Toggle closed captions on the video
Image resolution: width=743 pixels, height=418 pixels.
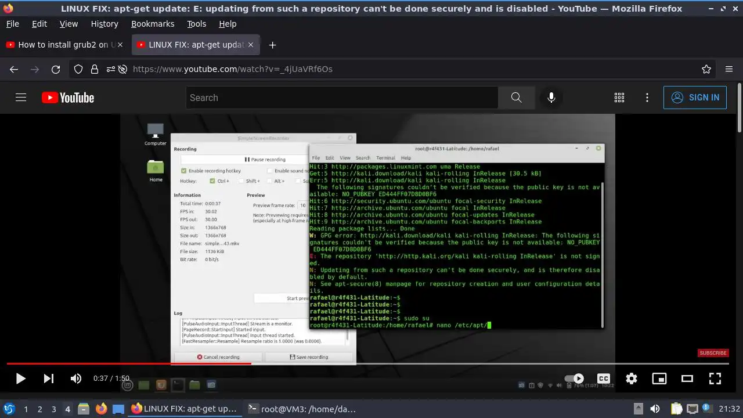(604, 379)
